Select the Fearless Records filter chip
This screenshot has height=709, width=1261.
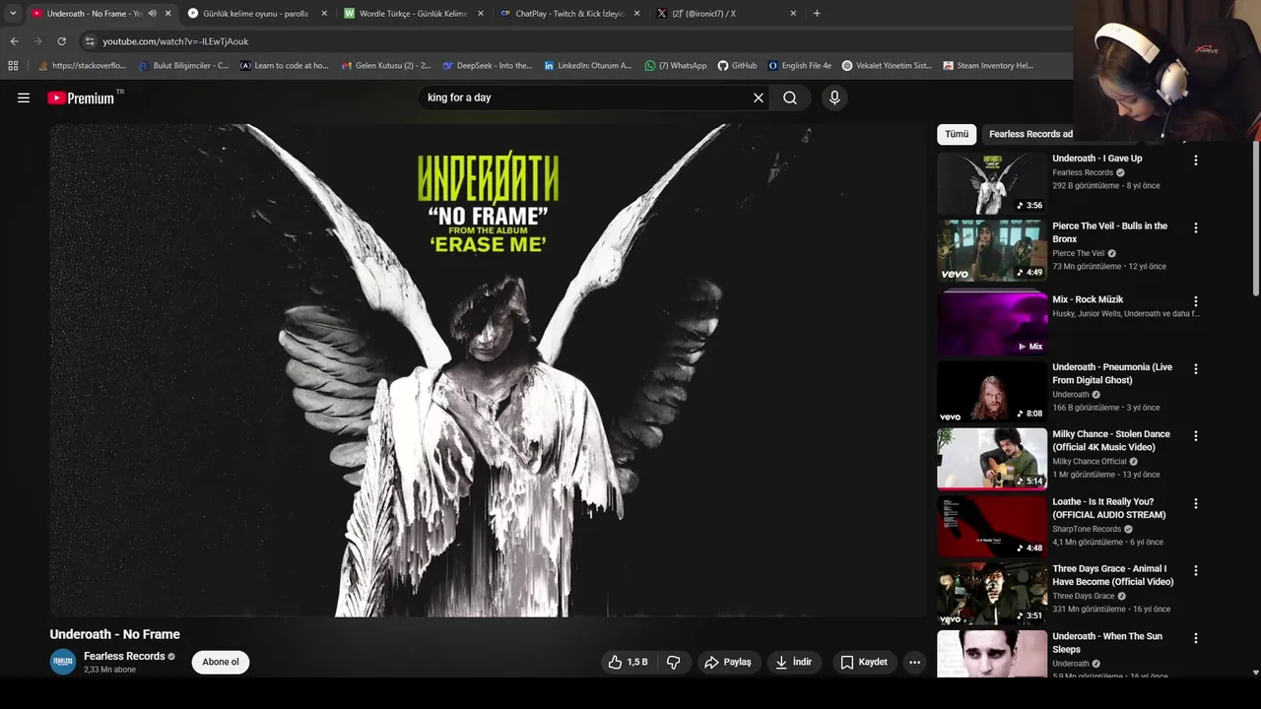(1029, 134)
